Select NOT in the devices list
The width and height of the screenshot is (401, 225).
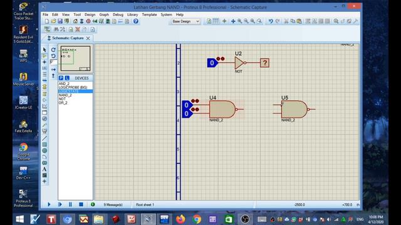point(62,99)
